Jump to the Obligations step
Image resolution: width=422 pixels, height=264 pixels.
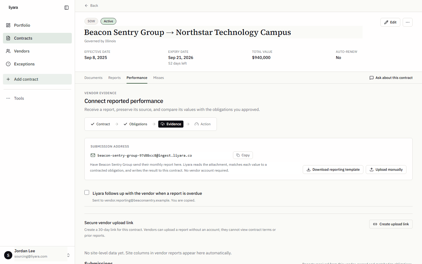pos(135,124)
